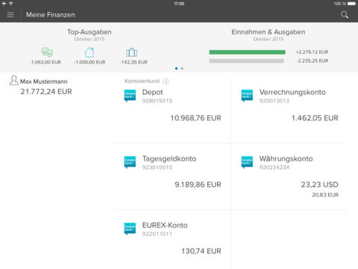Image resolution: width=358 pixels, height=269 pixels.
Task: Tap the grey expenses bar
Action: tap(246, 61)
